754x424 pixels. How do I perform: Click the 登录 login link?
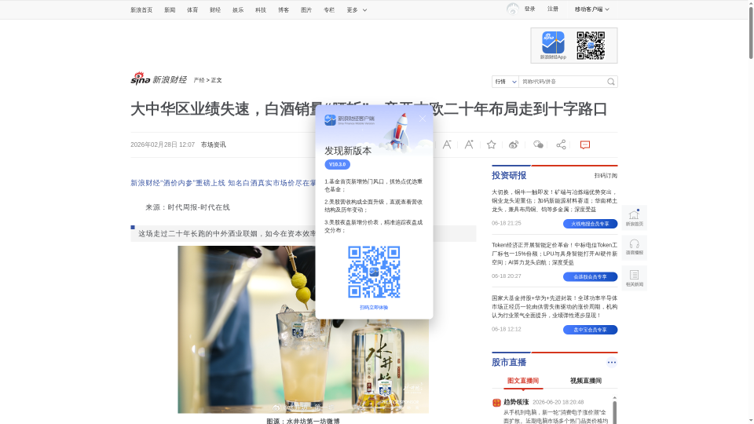click(x=530, y=9)
